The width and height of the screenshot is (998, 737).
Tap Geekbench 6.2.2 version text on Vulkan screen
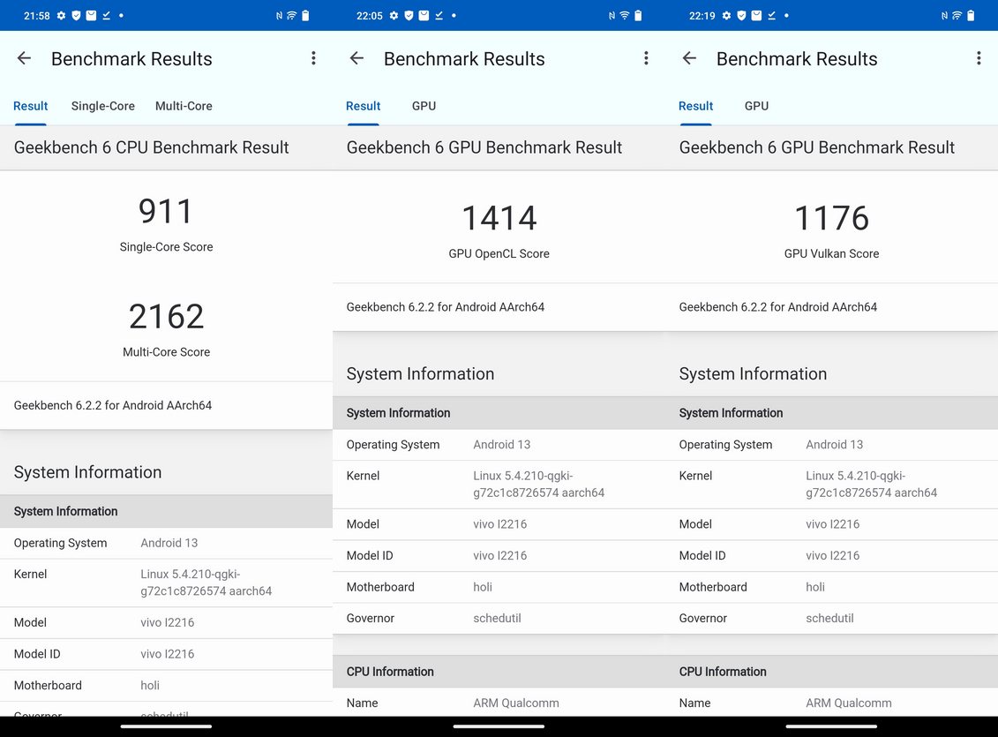coord(777,307)
